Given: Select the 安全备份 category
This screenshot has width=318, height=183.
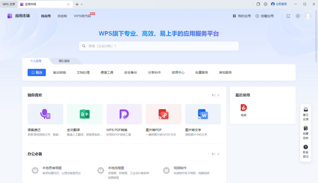Looking at the screenshot, I should tap(131, 73).
